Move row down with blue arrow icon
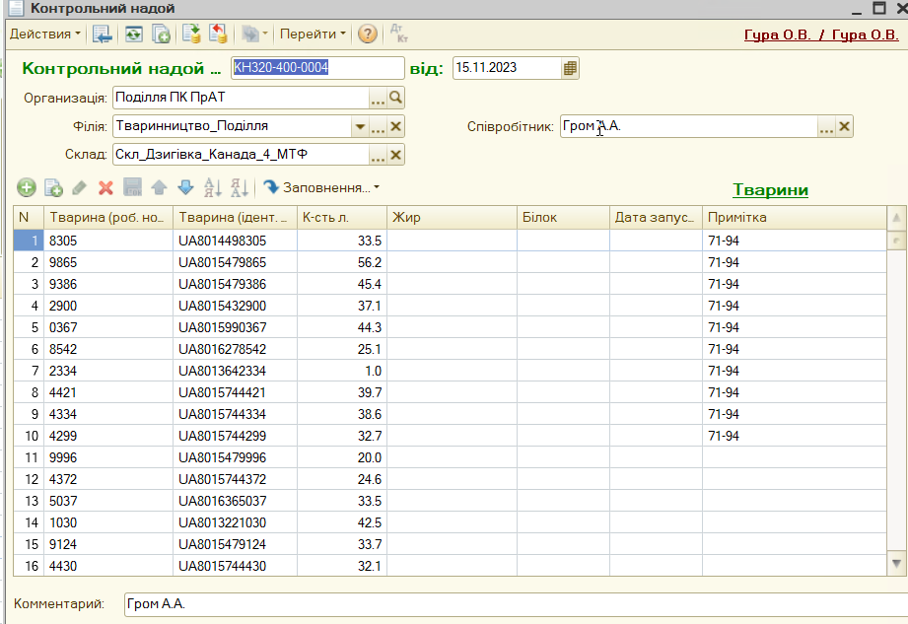The image size is (908, 624). (x=185, y=187)
